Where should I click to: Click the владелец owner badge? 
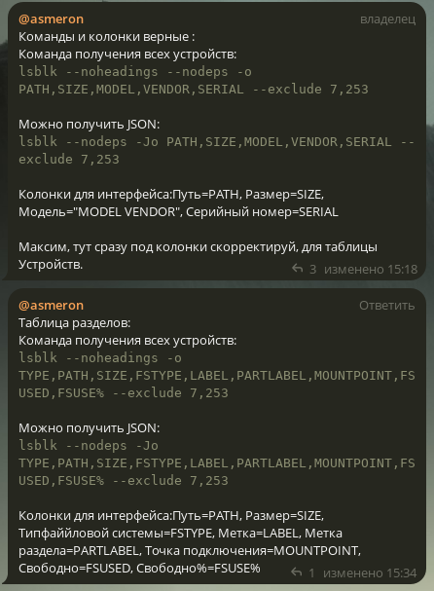click(x=387, y=19)
